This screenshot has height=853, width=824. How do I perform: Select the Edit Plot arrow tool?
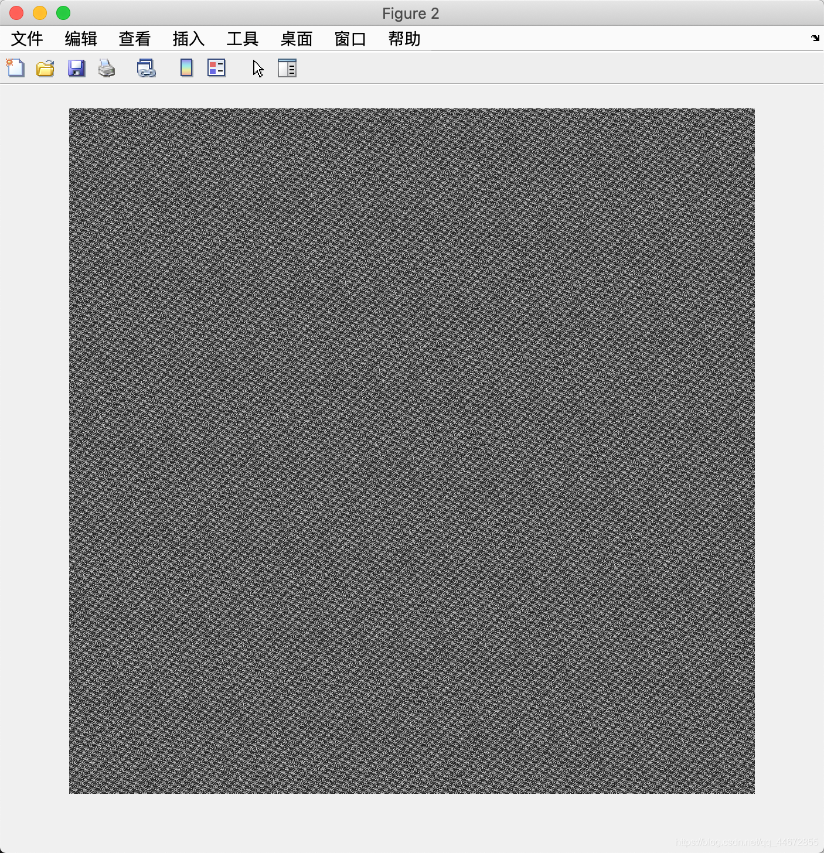click(258, 69)
